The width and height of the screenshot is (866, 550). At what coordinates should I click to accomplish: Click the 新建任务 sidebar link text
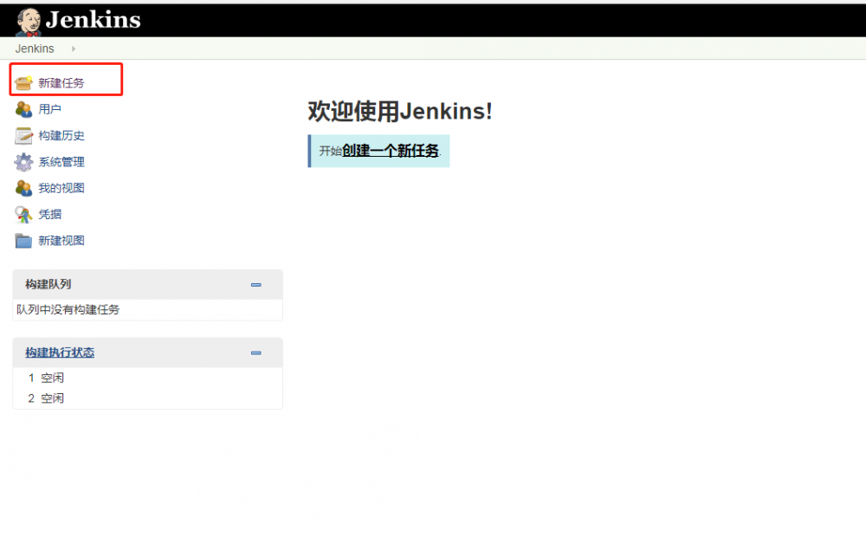pyautogui.click(x=59, y=82)
